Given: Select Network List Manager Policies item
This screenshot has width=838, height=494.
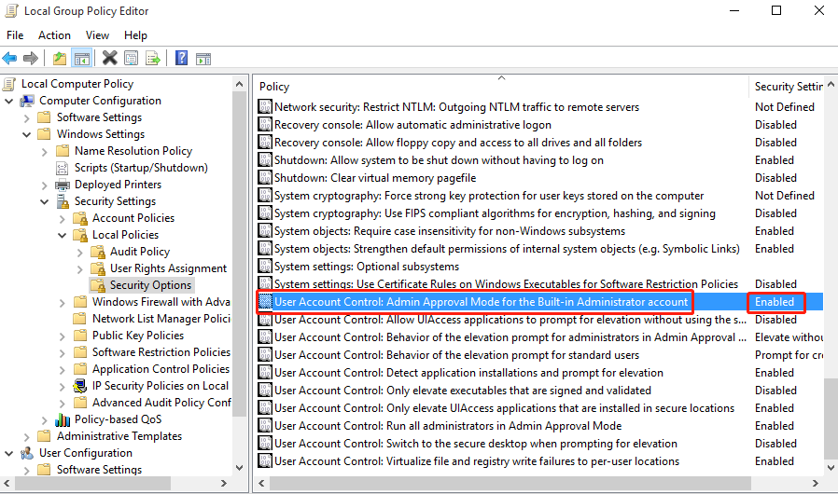Looking at the screenshot, I should point(161,319).
